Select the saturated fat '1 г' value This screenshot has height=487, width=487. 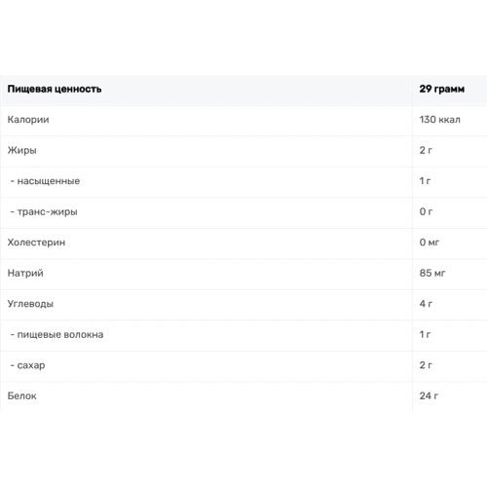coord(425,181)
